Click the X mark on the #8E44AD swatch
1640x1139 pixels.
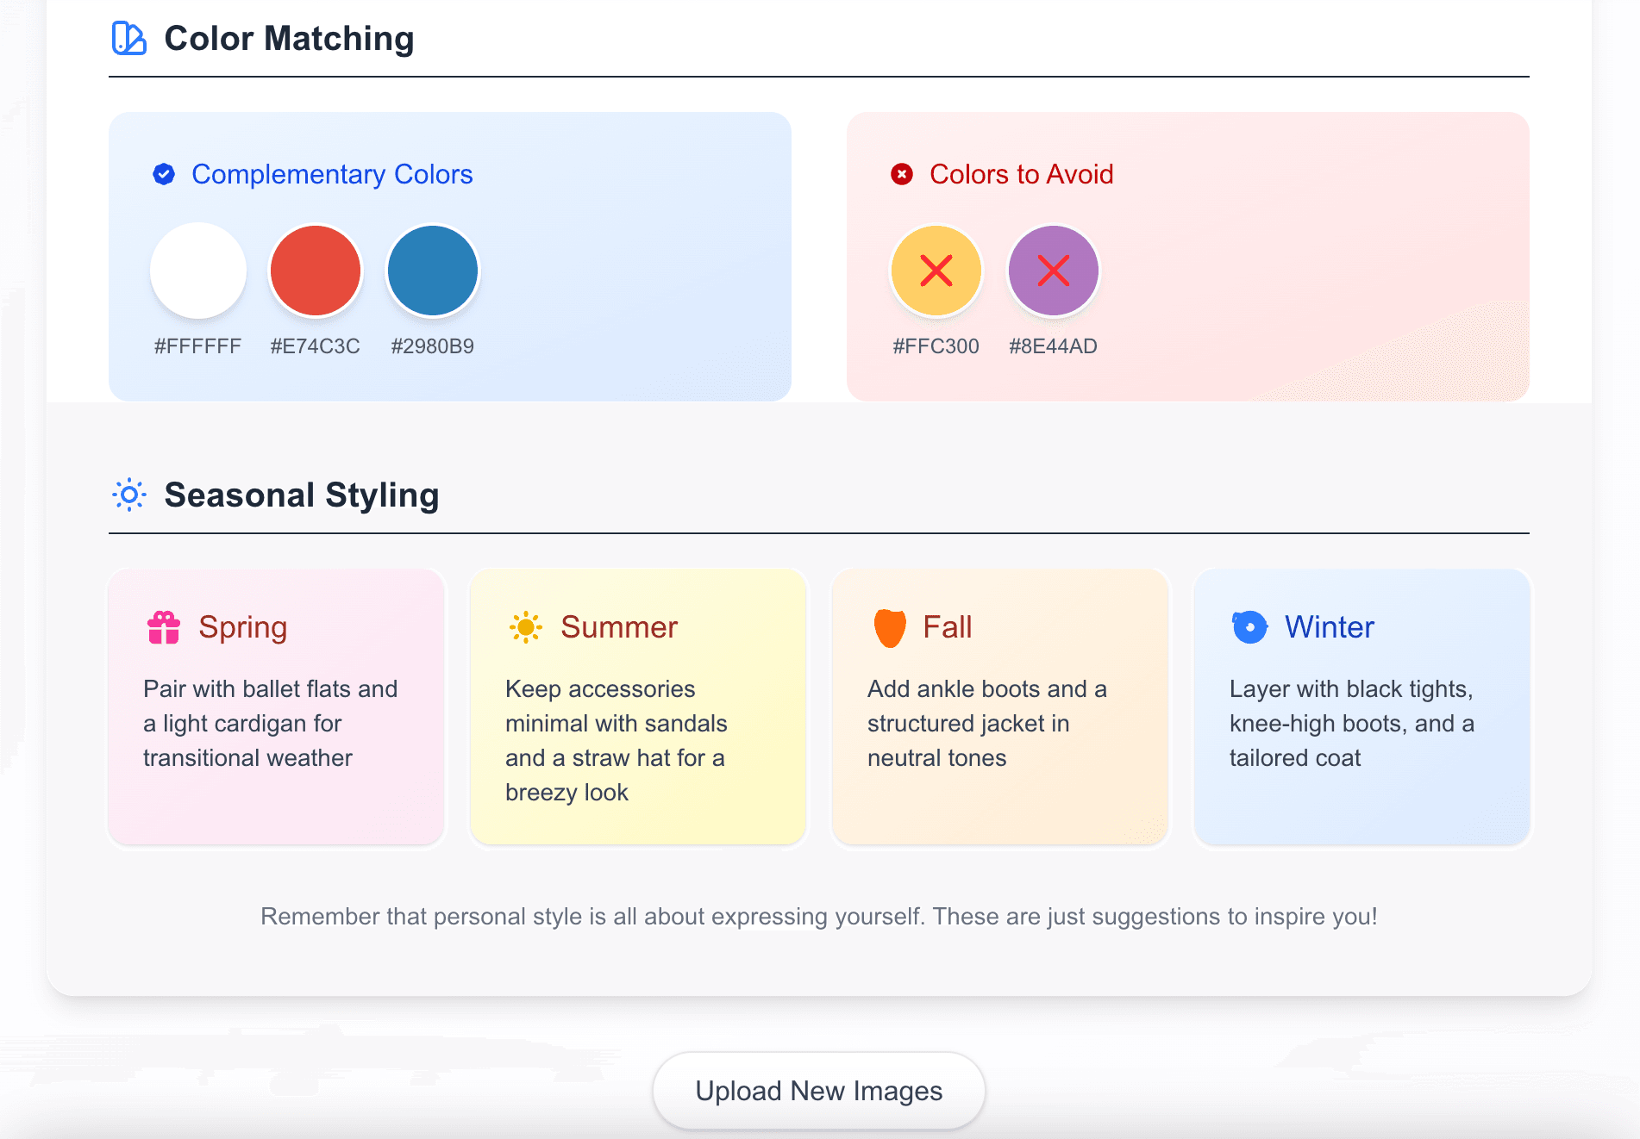click(x=1053, y=271)
